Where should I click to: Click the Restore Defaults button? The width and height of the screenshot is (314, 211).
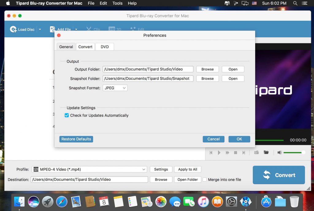[76, 139]
